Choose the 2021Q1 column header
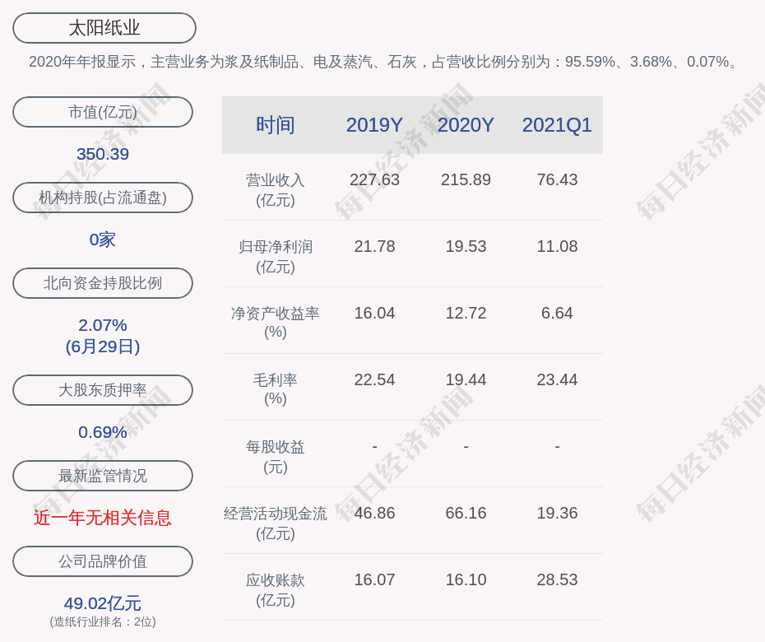765x642 pixels. pos(557,125)
